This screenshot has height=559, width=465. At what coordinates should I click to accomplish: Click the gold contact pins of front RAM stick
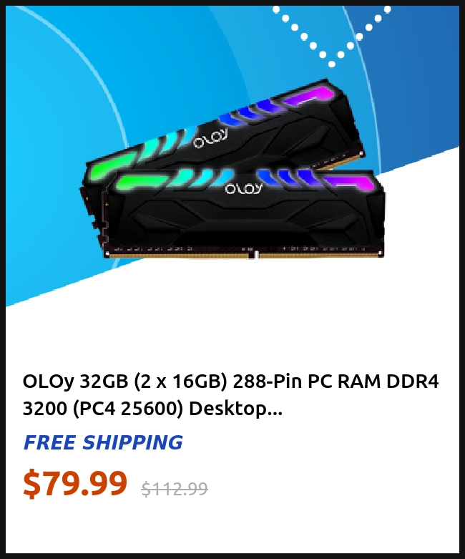click(x=245, y=255)
